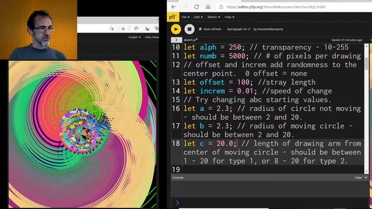Click the pencil icon to rename Spirograph V4
Image resolution: width=372 pixels, height=209 pixels.
point(249,29)
